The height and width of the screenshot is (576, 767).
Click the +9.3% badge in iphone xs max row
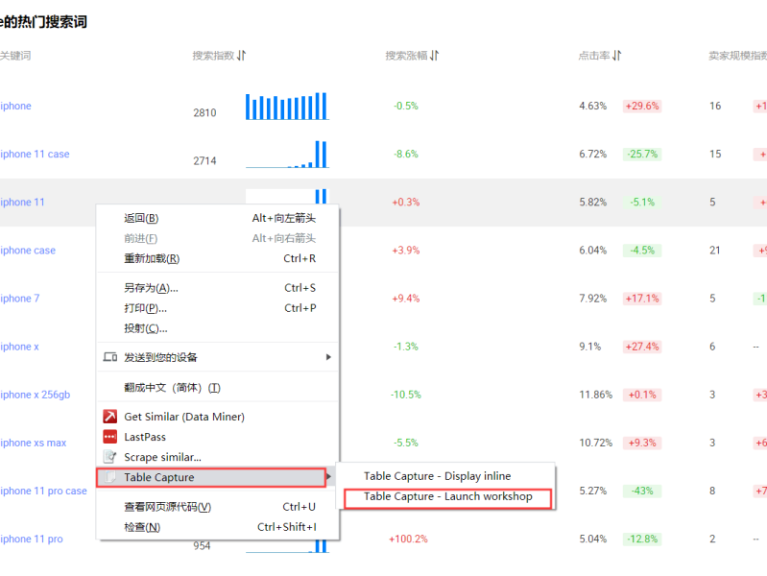pyautogui.click(x=642, y=443)
